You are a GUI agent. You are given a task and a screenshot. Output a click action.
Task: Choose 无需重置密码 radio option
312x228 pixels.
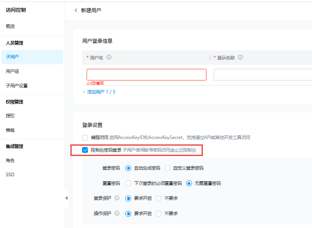[189, 183]
